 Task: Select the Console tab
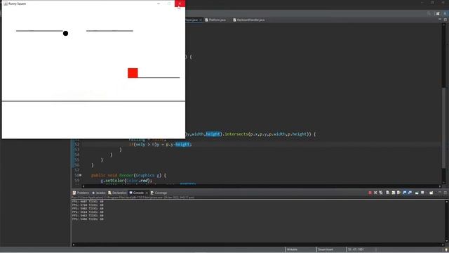pos(137,193)
